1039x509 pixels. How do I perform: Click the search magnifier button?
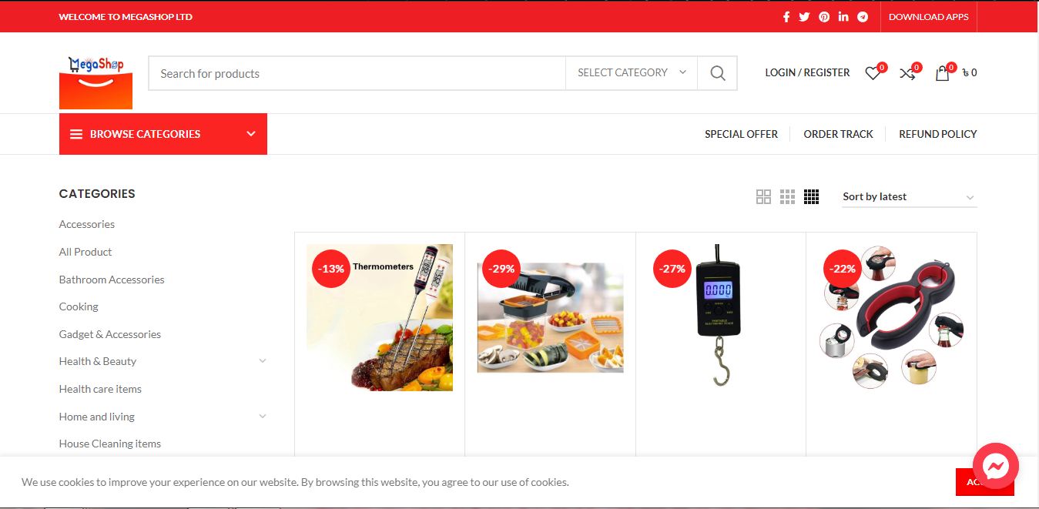(718, 73)
